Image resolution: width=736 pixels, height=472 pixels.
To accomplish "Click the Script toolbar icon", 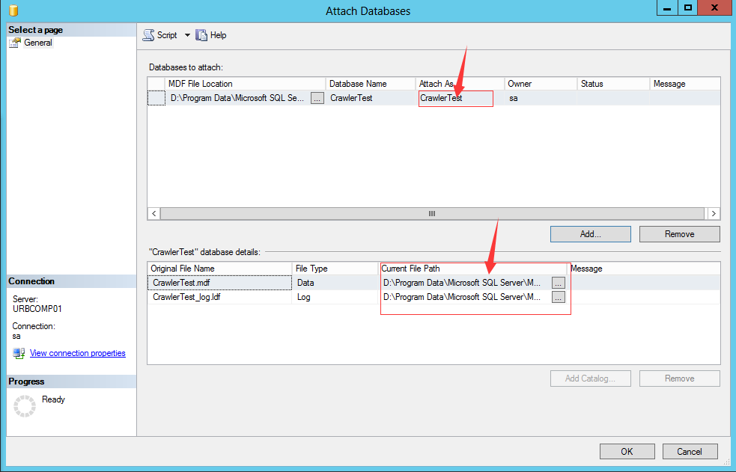I will (x=149, y=35).
